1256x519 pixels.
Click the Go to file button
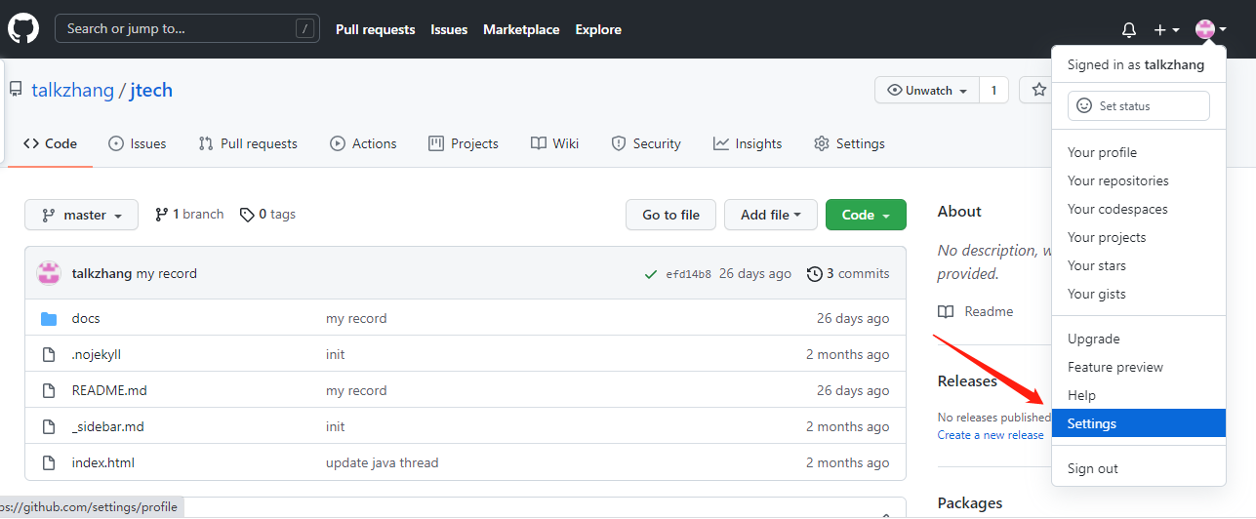pyautogui.click(x=670, y=215)
